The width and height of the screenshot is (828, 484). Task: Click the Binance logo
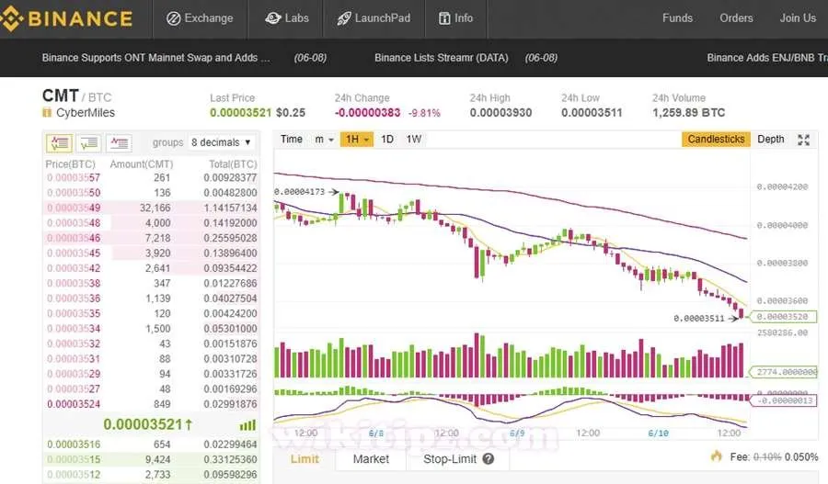pyautogui.click(x=66, y=18)
